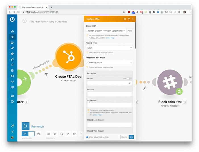The width and height of the screenshot is (199, 152).
Task: Open Scenarios share icon in sidebar
Action: (12, 37)
